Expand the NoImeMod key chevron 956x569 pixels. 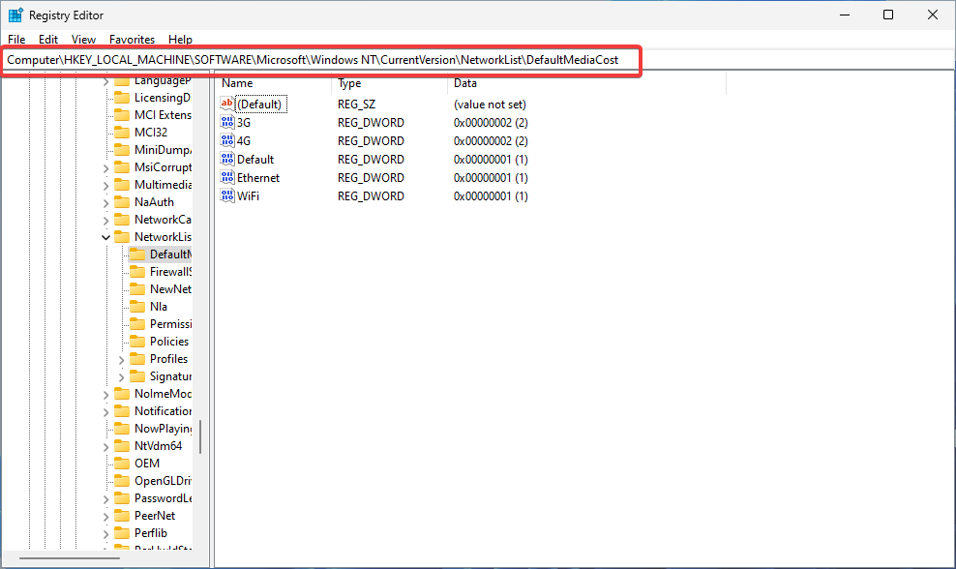pos(106,395)
